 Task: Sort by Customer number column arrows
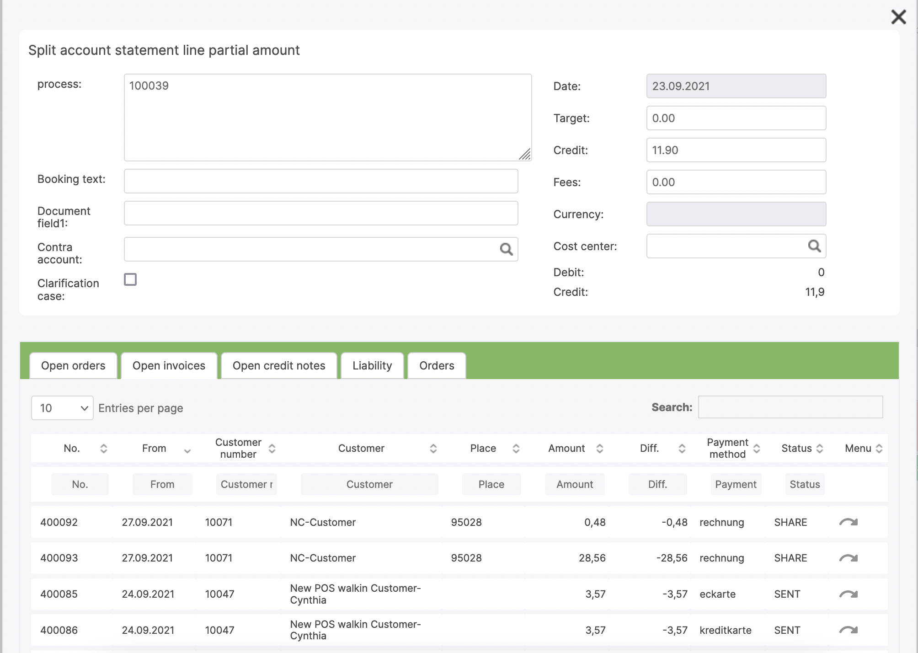click(x=272, y=448)
